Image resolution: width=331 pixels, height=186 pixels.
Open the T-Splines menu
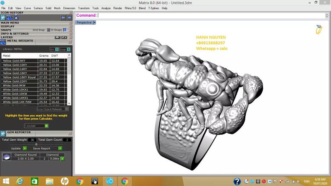pyautogui.click(x=154, y=8)
